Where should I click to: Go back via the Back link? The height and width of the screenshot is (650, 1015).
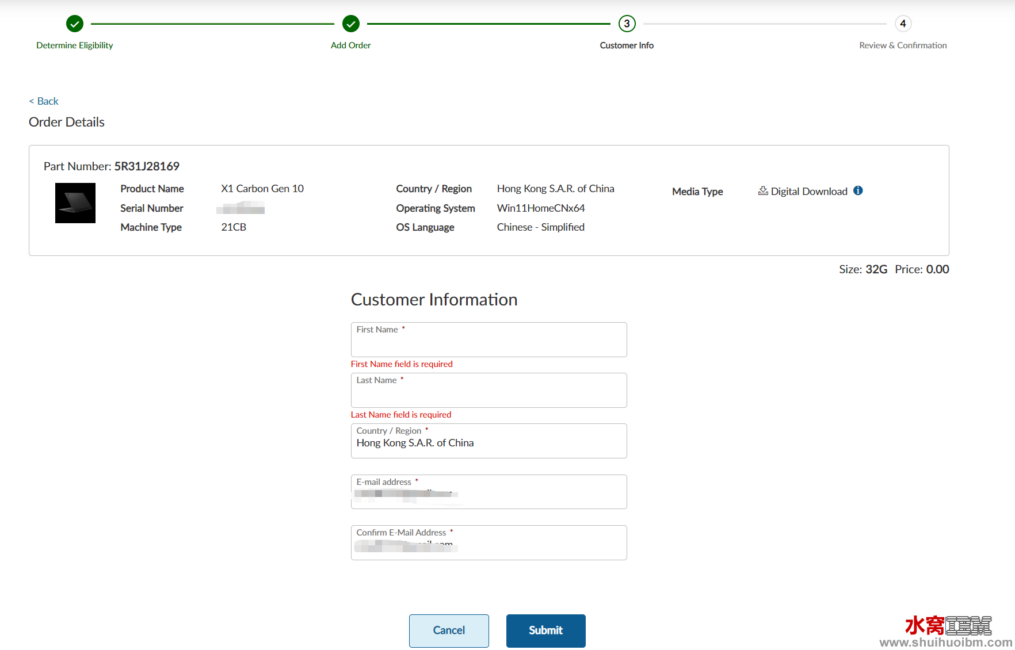coord(44,101)
